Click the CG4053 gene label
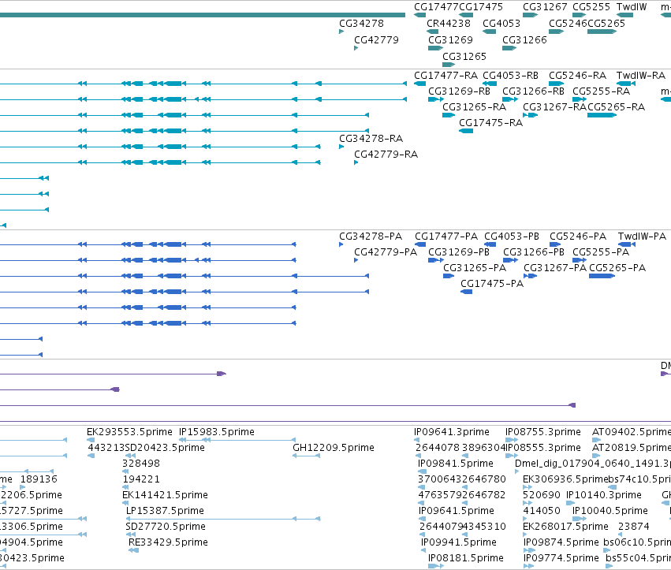Viewport: 671px width, 570px height. [501, 24]
